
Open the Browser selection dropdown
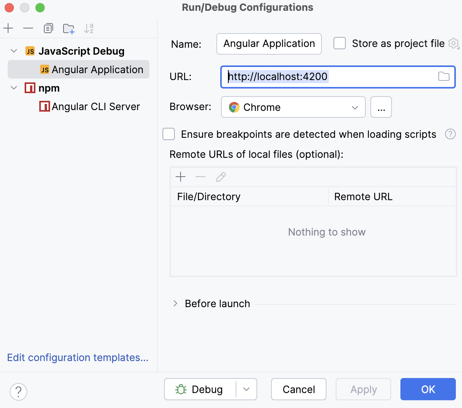pyautogui.click(x=354, y=107)
